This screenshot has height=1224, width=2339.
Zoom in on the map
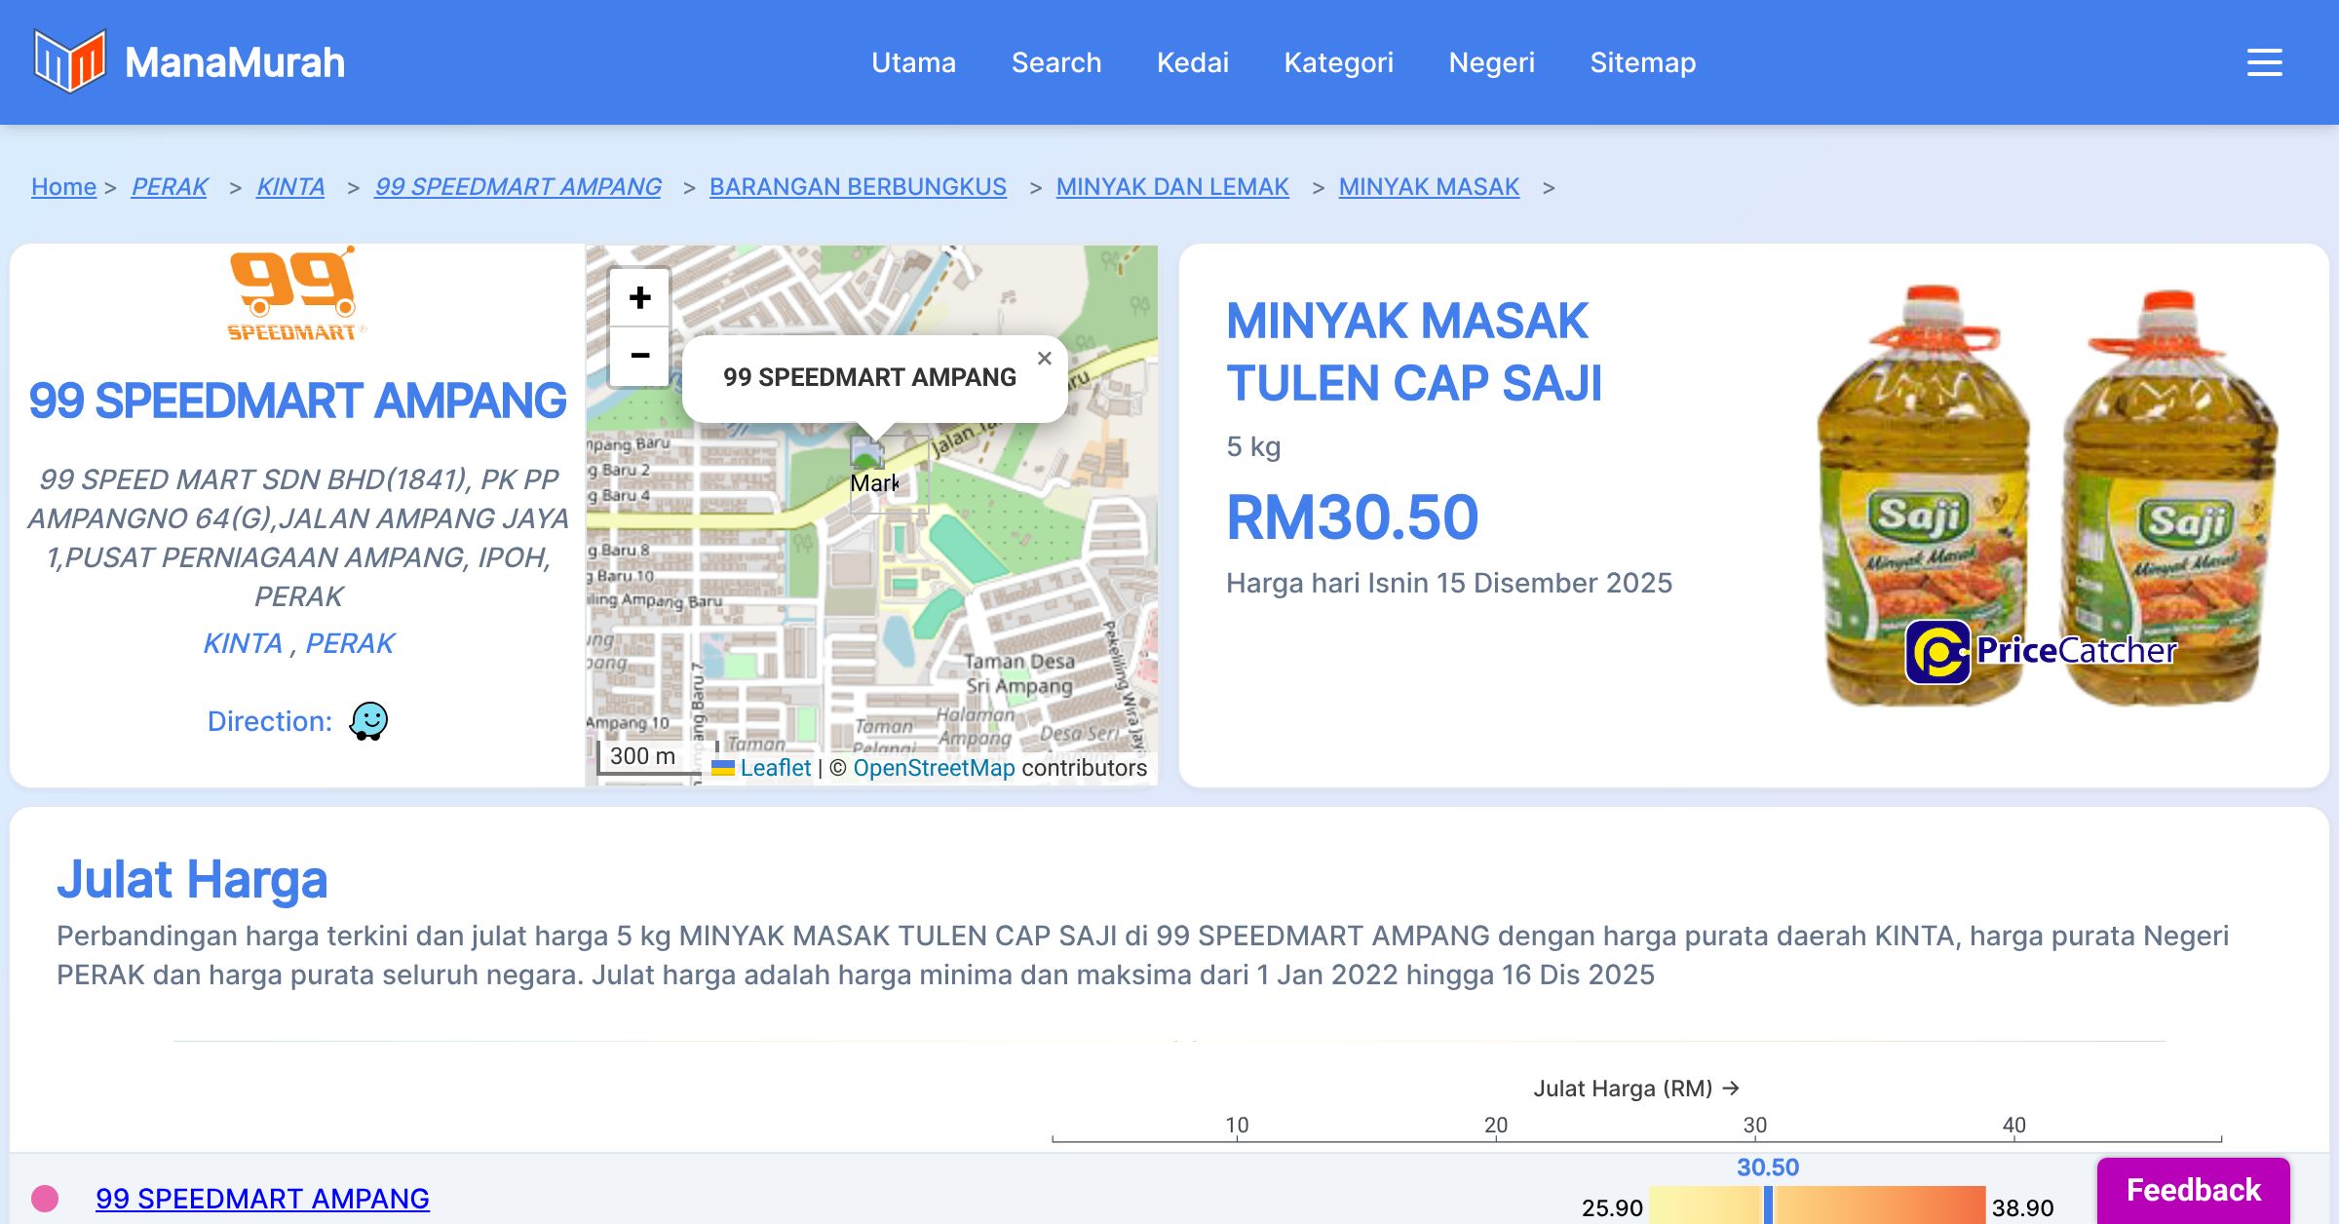coord(639,297)
